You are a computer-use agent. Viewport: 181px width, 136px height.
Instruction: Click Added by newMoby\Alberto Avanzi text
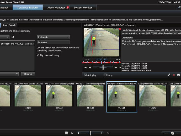136,70
